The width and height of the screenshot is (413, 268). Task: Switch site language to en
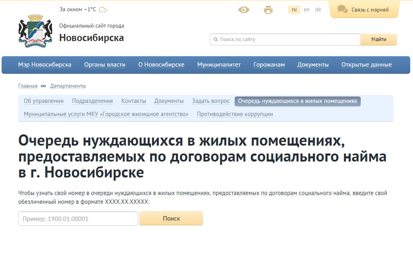pyautogui.click(x=306, y=10)
